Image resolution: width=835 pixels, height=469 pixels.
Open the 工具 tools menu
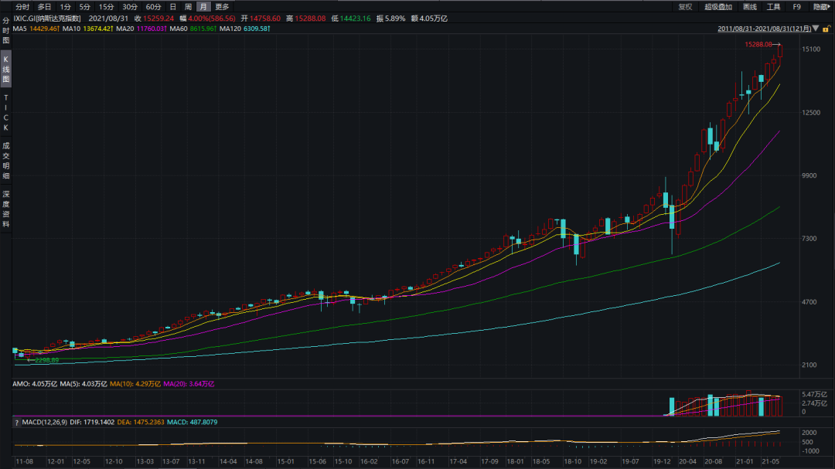(x=773, y=7)
